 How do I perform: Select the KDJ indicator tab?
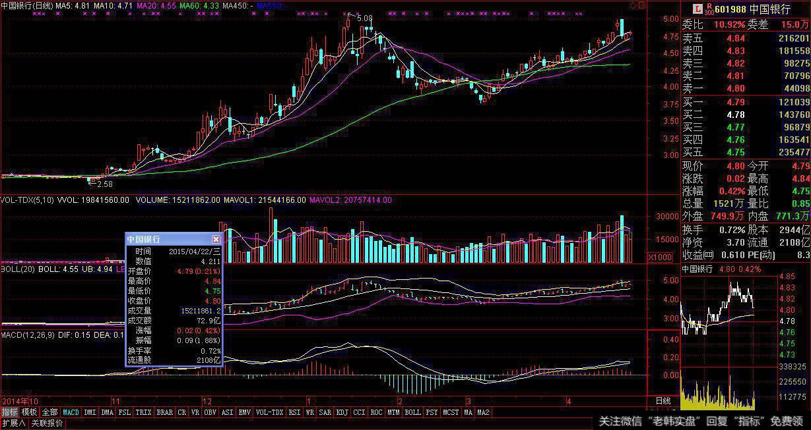pos(342,412)
